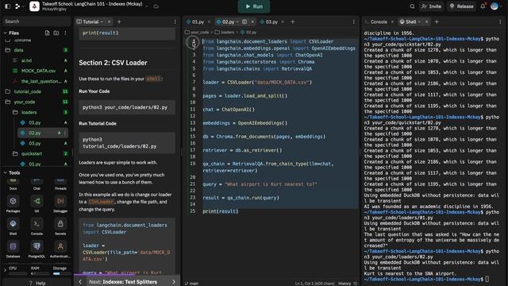Image resolution: width=508 pixels, height=286 pixels.
Task: Add a new tab beside Tutorial
Action: 119,21
